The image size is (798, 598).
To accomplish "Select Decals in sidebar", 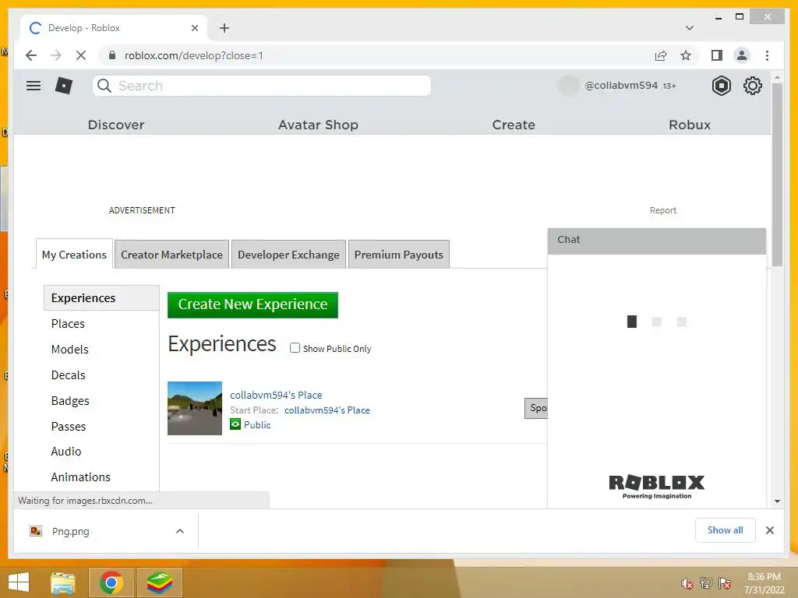I will point(69,375).
